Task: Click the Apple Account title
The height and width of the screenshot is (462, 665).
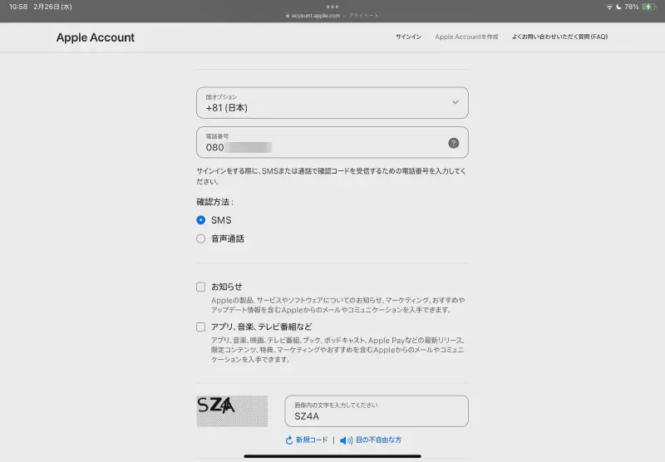Action: [x=96, y=37]
